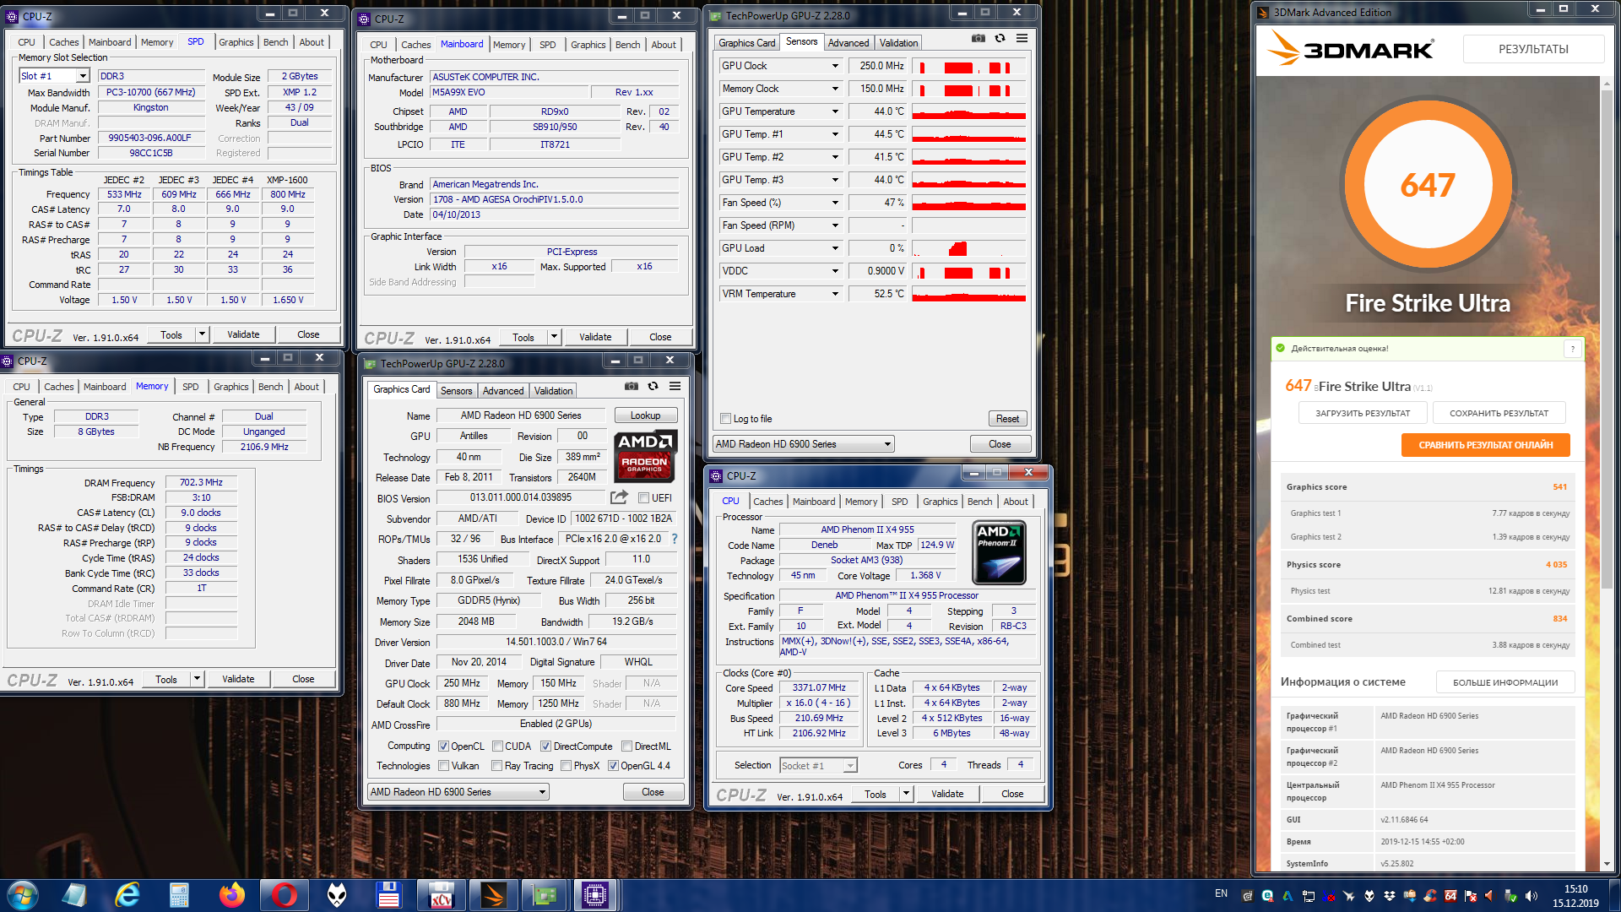Open the Windows Start menu orb
Viewport: 1621px width, 912px height.
click(22, 895)
